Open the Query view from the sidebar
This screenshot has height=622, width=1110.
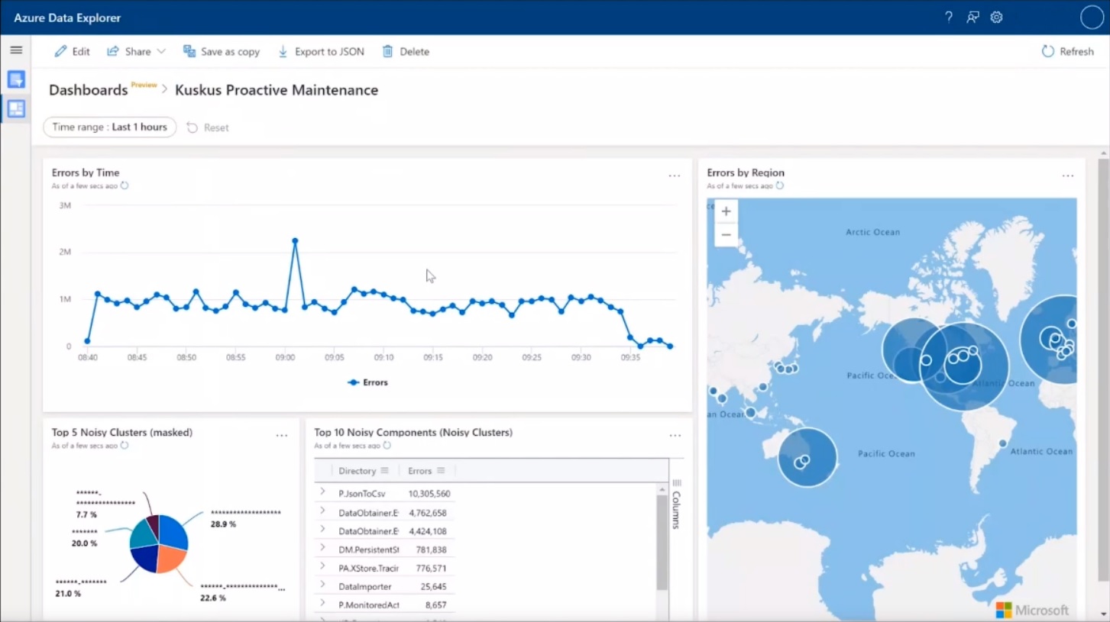[16, 79]
